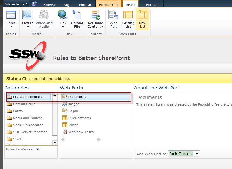
Task: Select the Content Rollup category
Action: 24,104
